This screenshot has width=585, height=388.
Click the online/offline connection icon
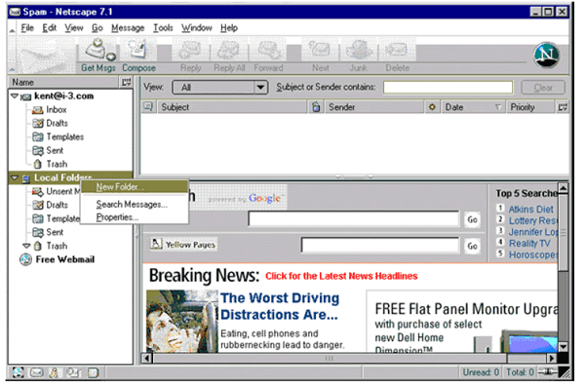547,372
